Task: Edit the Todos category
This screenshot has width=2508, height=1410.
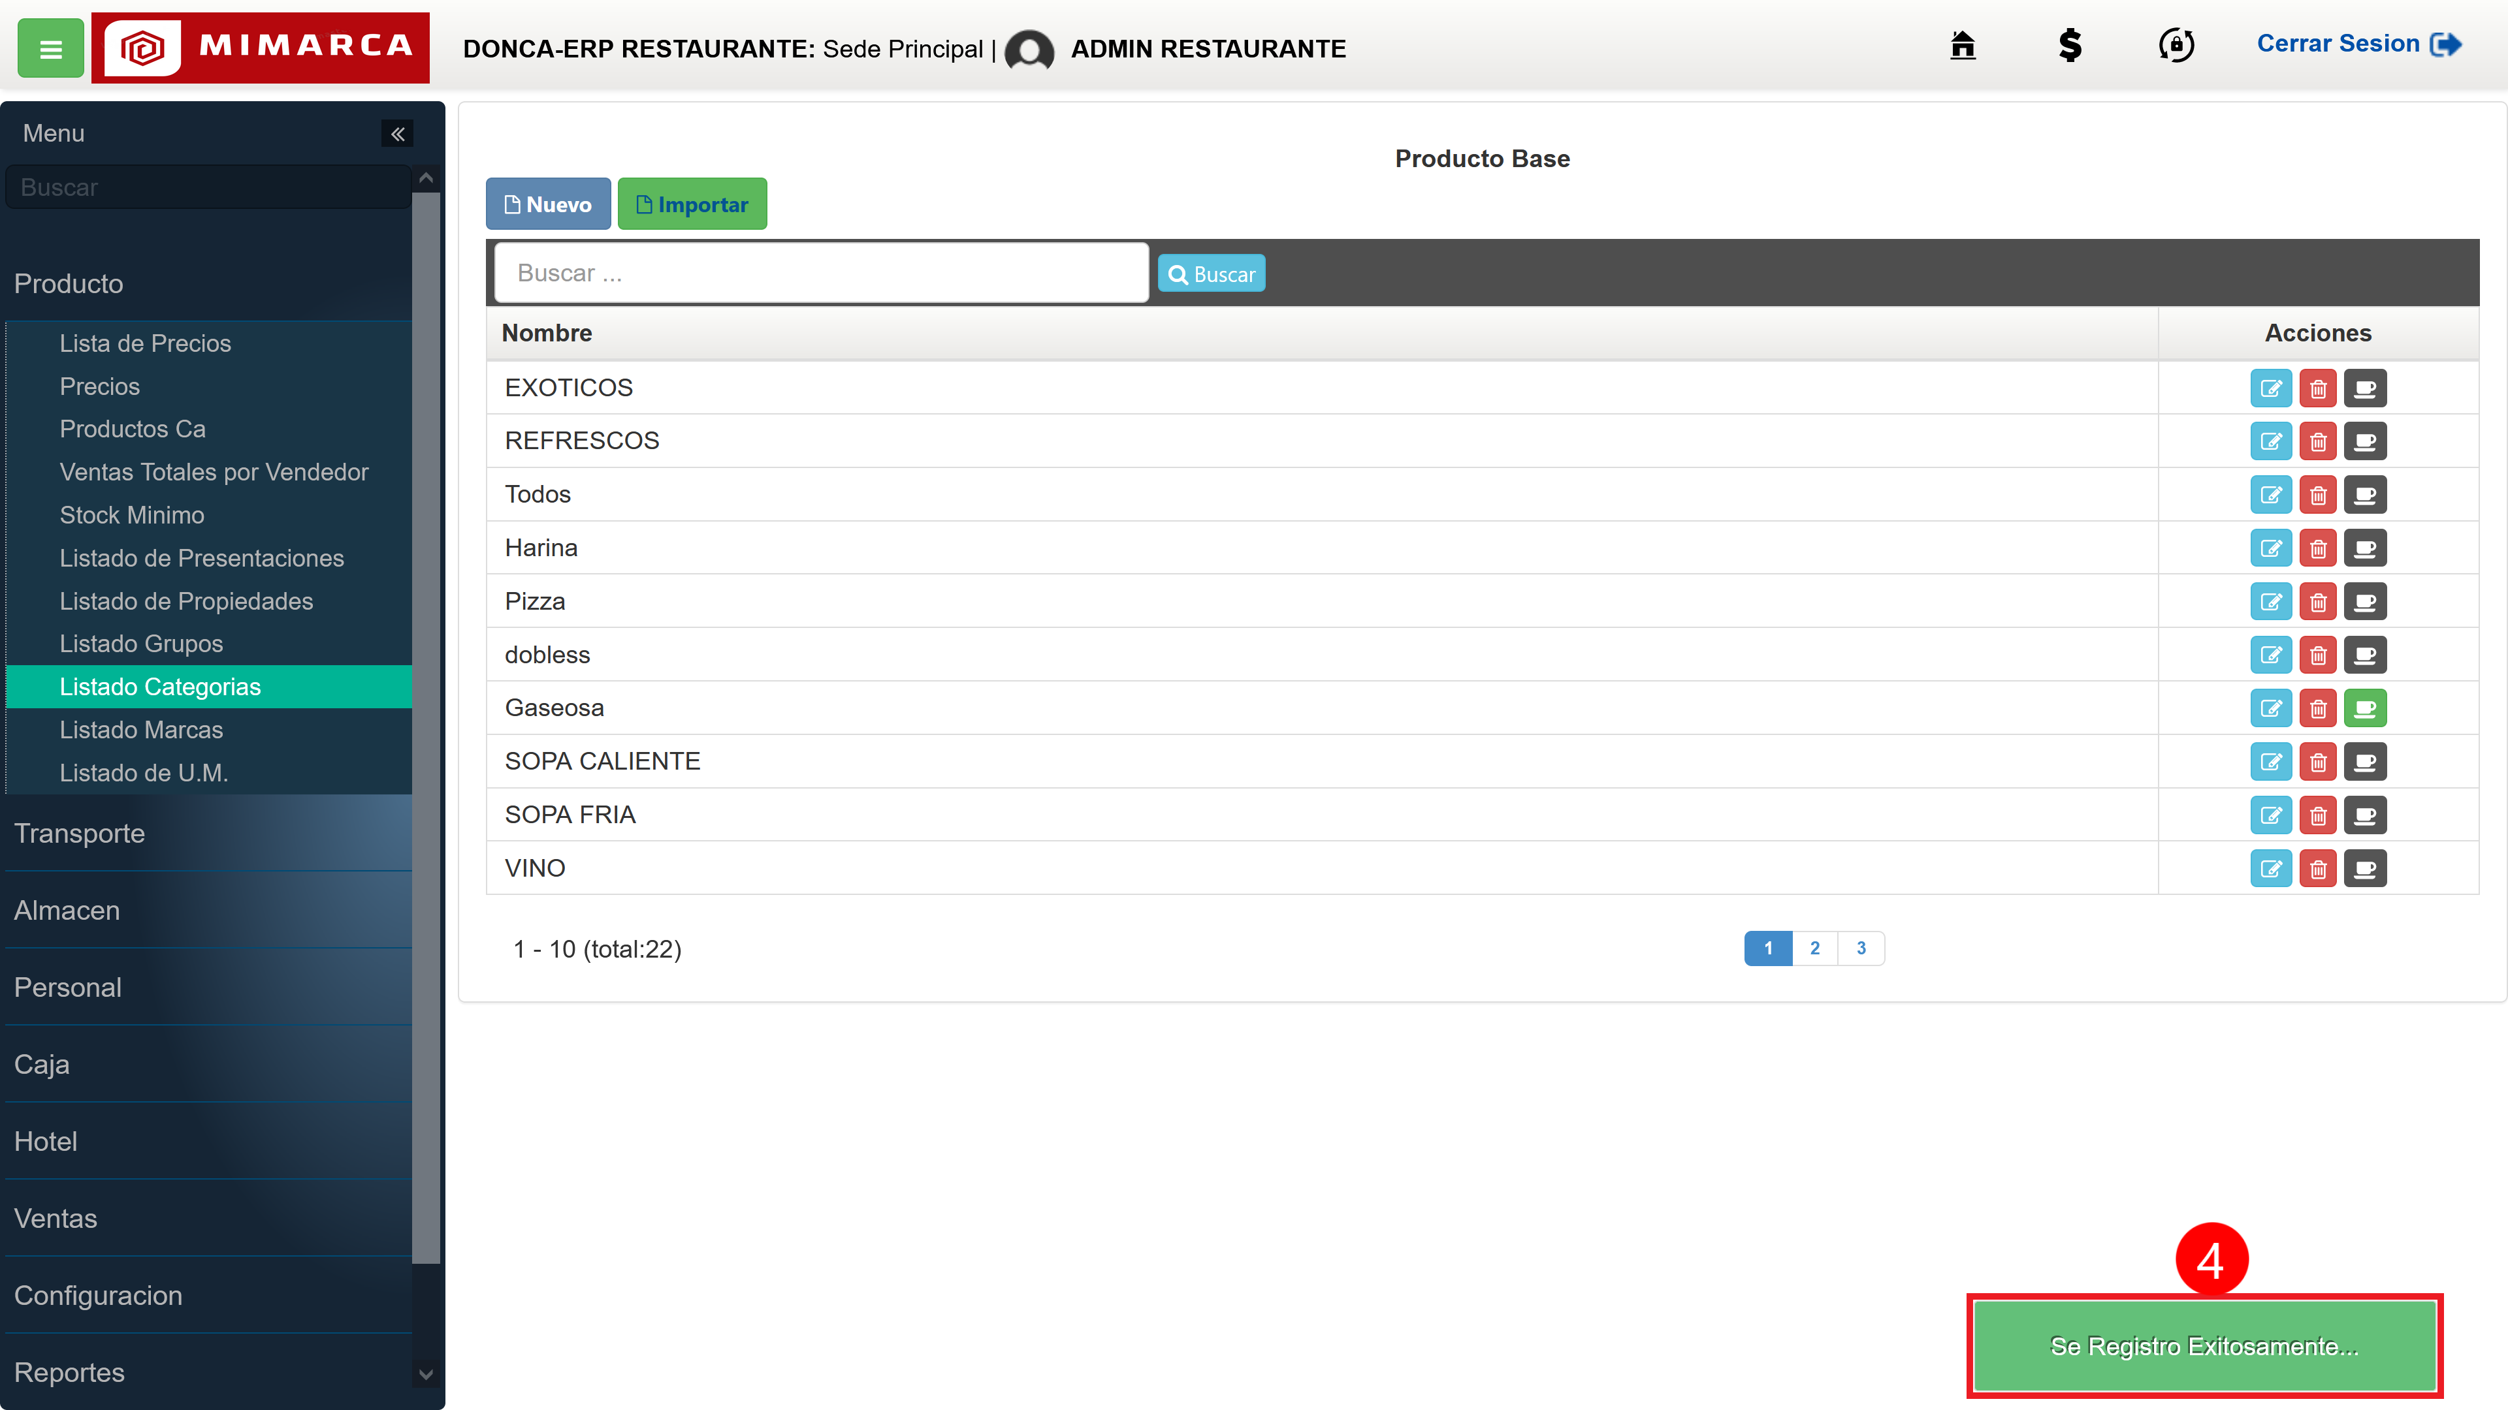Action: tap(2270, 495)
